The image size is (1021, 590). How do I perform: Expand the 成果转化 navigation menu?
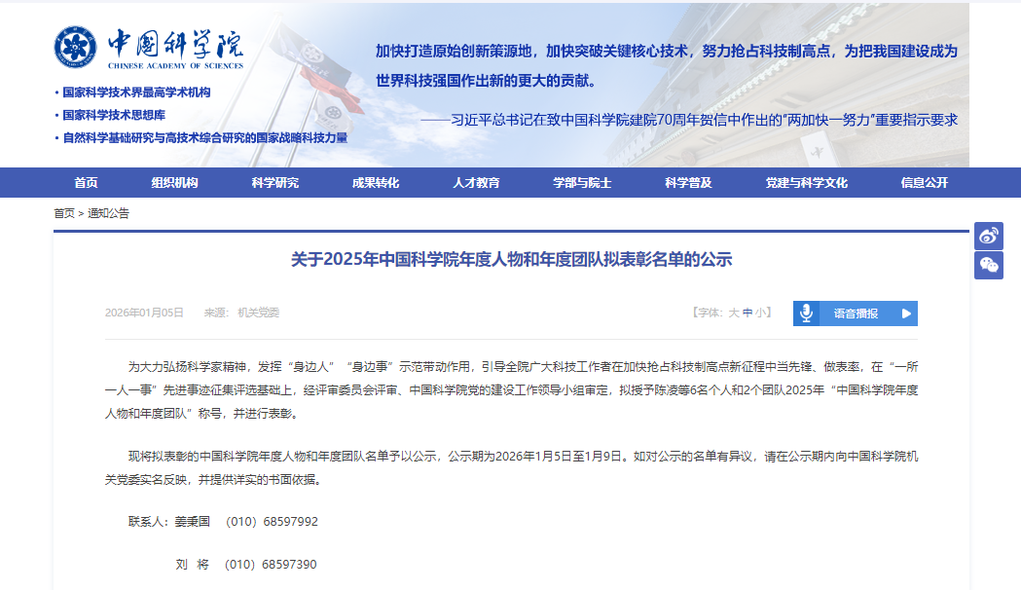(375, 183)
